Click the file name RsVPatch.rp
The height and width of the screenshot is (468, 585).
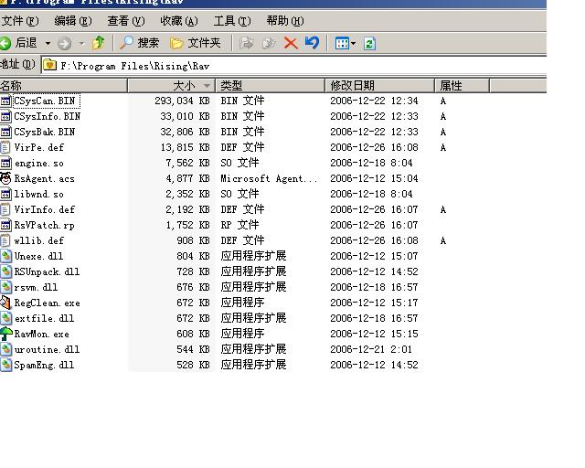(x=44, y=225)
